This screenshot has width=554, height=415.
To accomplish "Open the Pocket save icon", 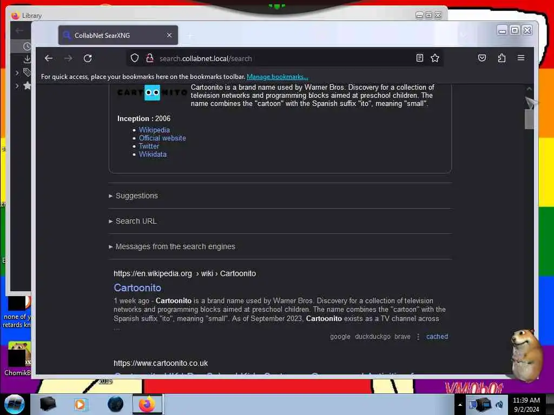I will tap(482, 58).
